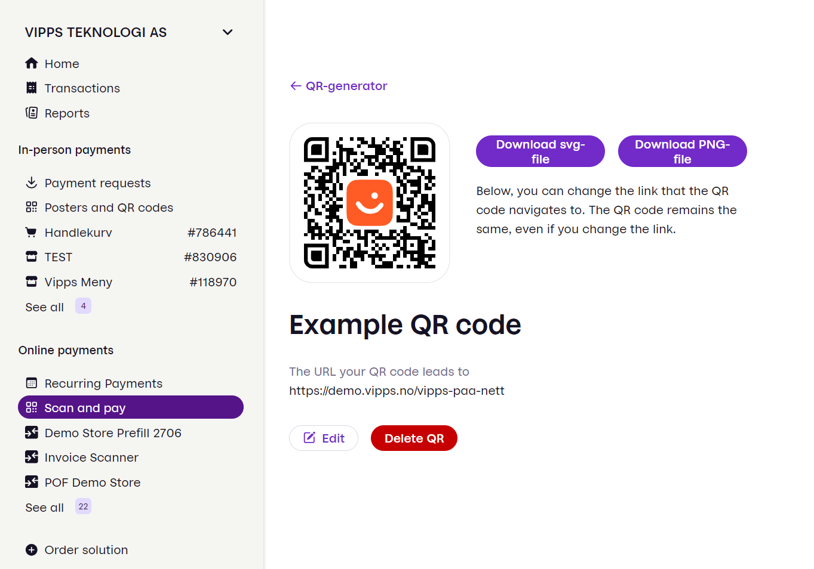This screenshot has height=569, width=814.
Task: Click the Example QR code heading
Action: [x=405, y=325]
